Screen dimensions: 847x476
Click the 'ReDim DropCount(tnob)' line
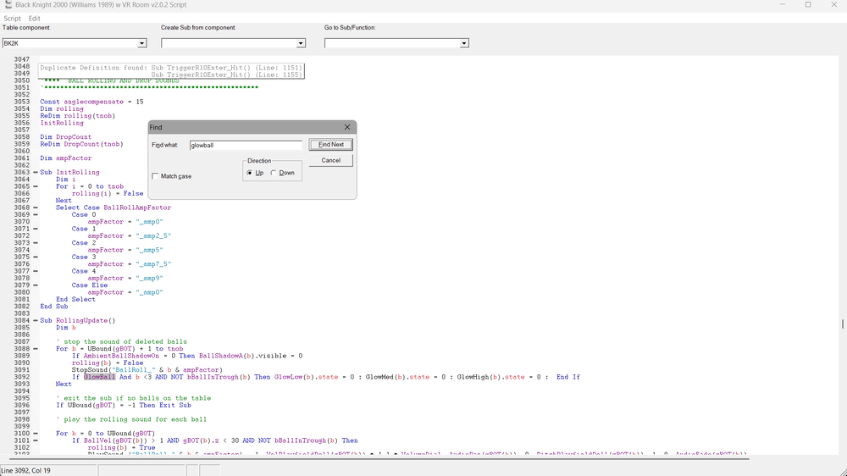point(81,144)
